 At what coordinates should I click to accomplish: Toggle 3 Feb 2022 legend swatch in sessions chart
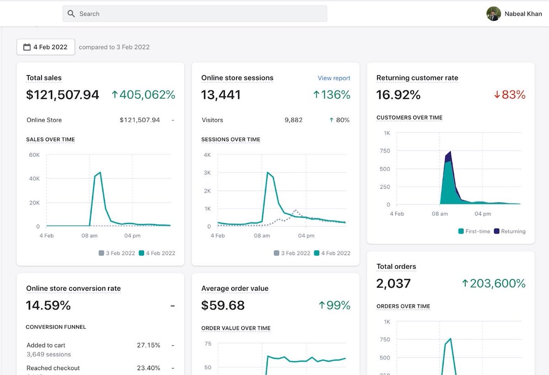point(277,253)
